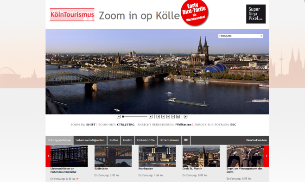Open the Hotspots dropdown
The height and width of the screenshot is (182, 305).
click(x=241, y=36)
